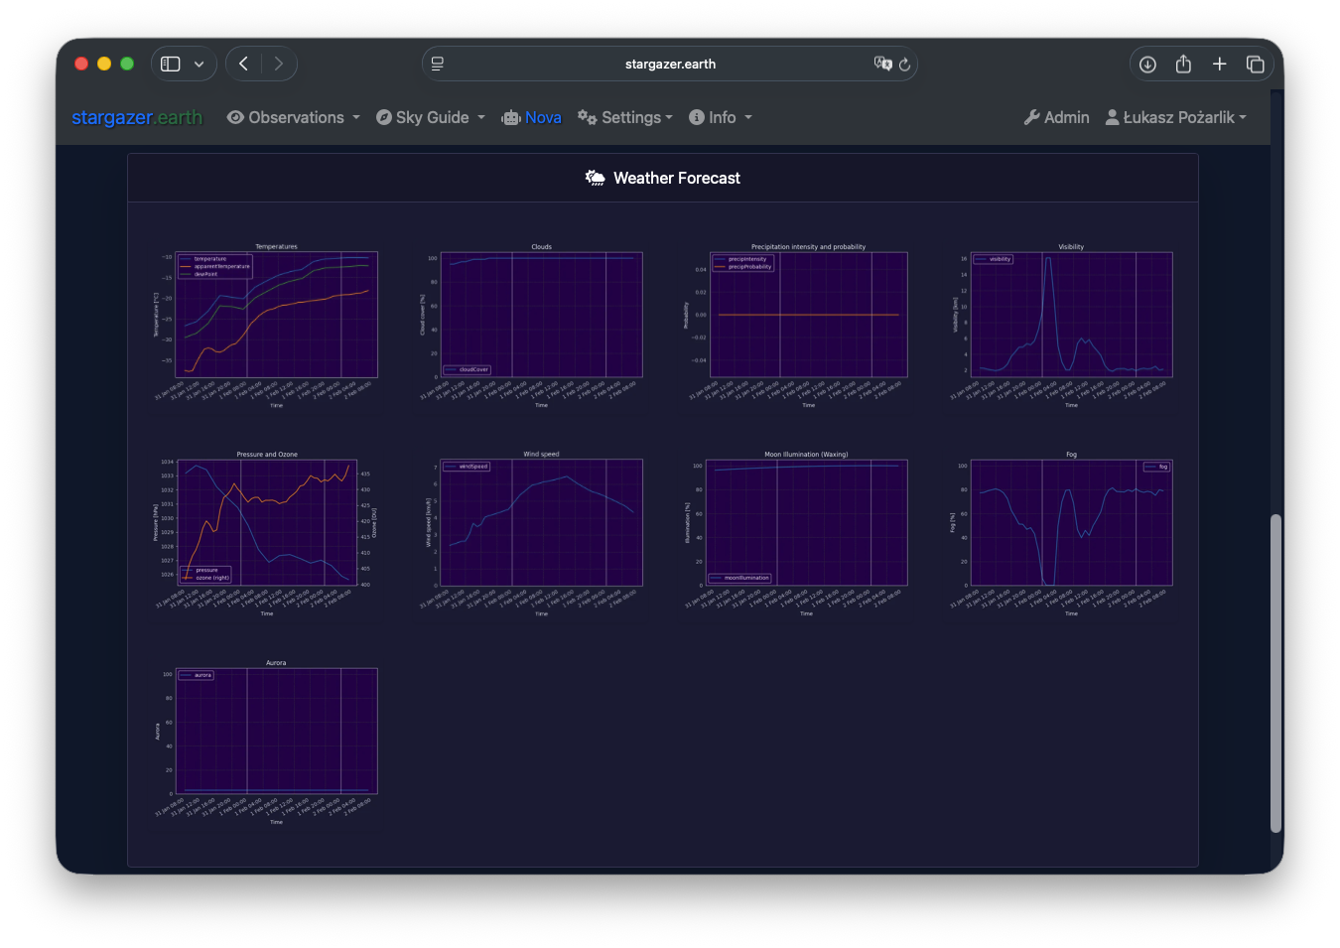The image size is (1340, 948).
Task: Expand the Observations dropdown menu
Action: pos(294,117)
